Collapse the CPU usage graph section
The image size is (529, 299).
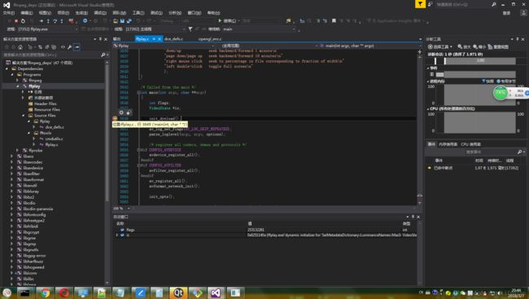[428, 109]
